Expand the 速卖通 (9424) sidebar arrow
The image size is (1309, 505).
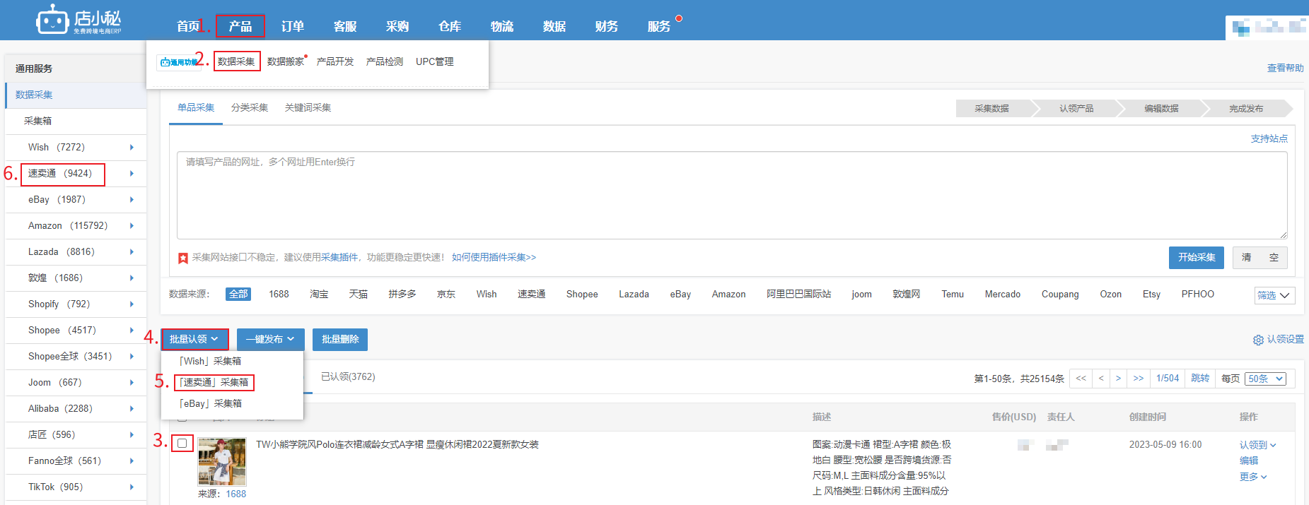tap(132, 173)
